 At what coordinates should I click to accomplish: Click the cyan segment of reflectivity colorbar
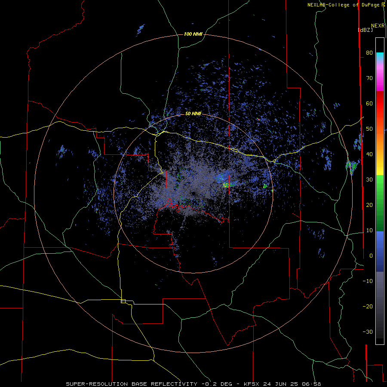[380, 56]
